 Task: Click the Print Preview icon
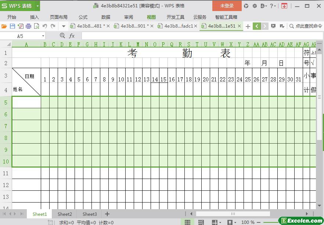point(37,26)
